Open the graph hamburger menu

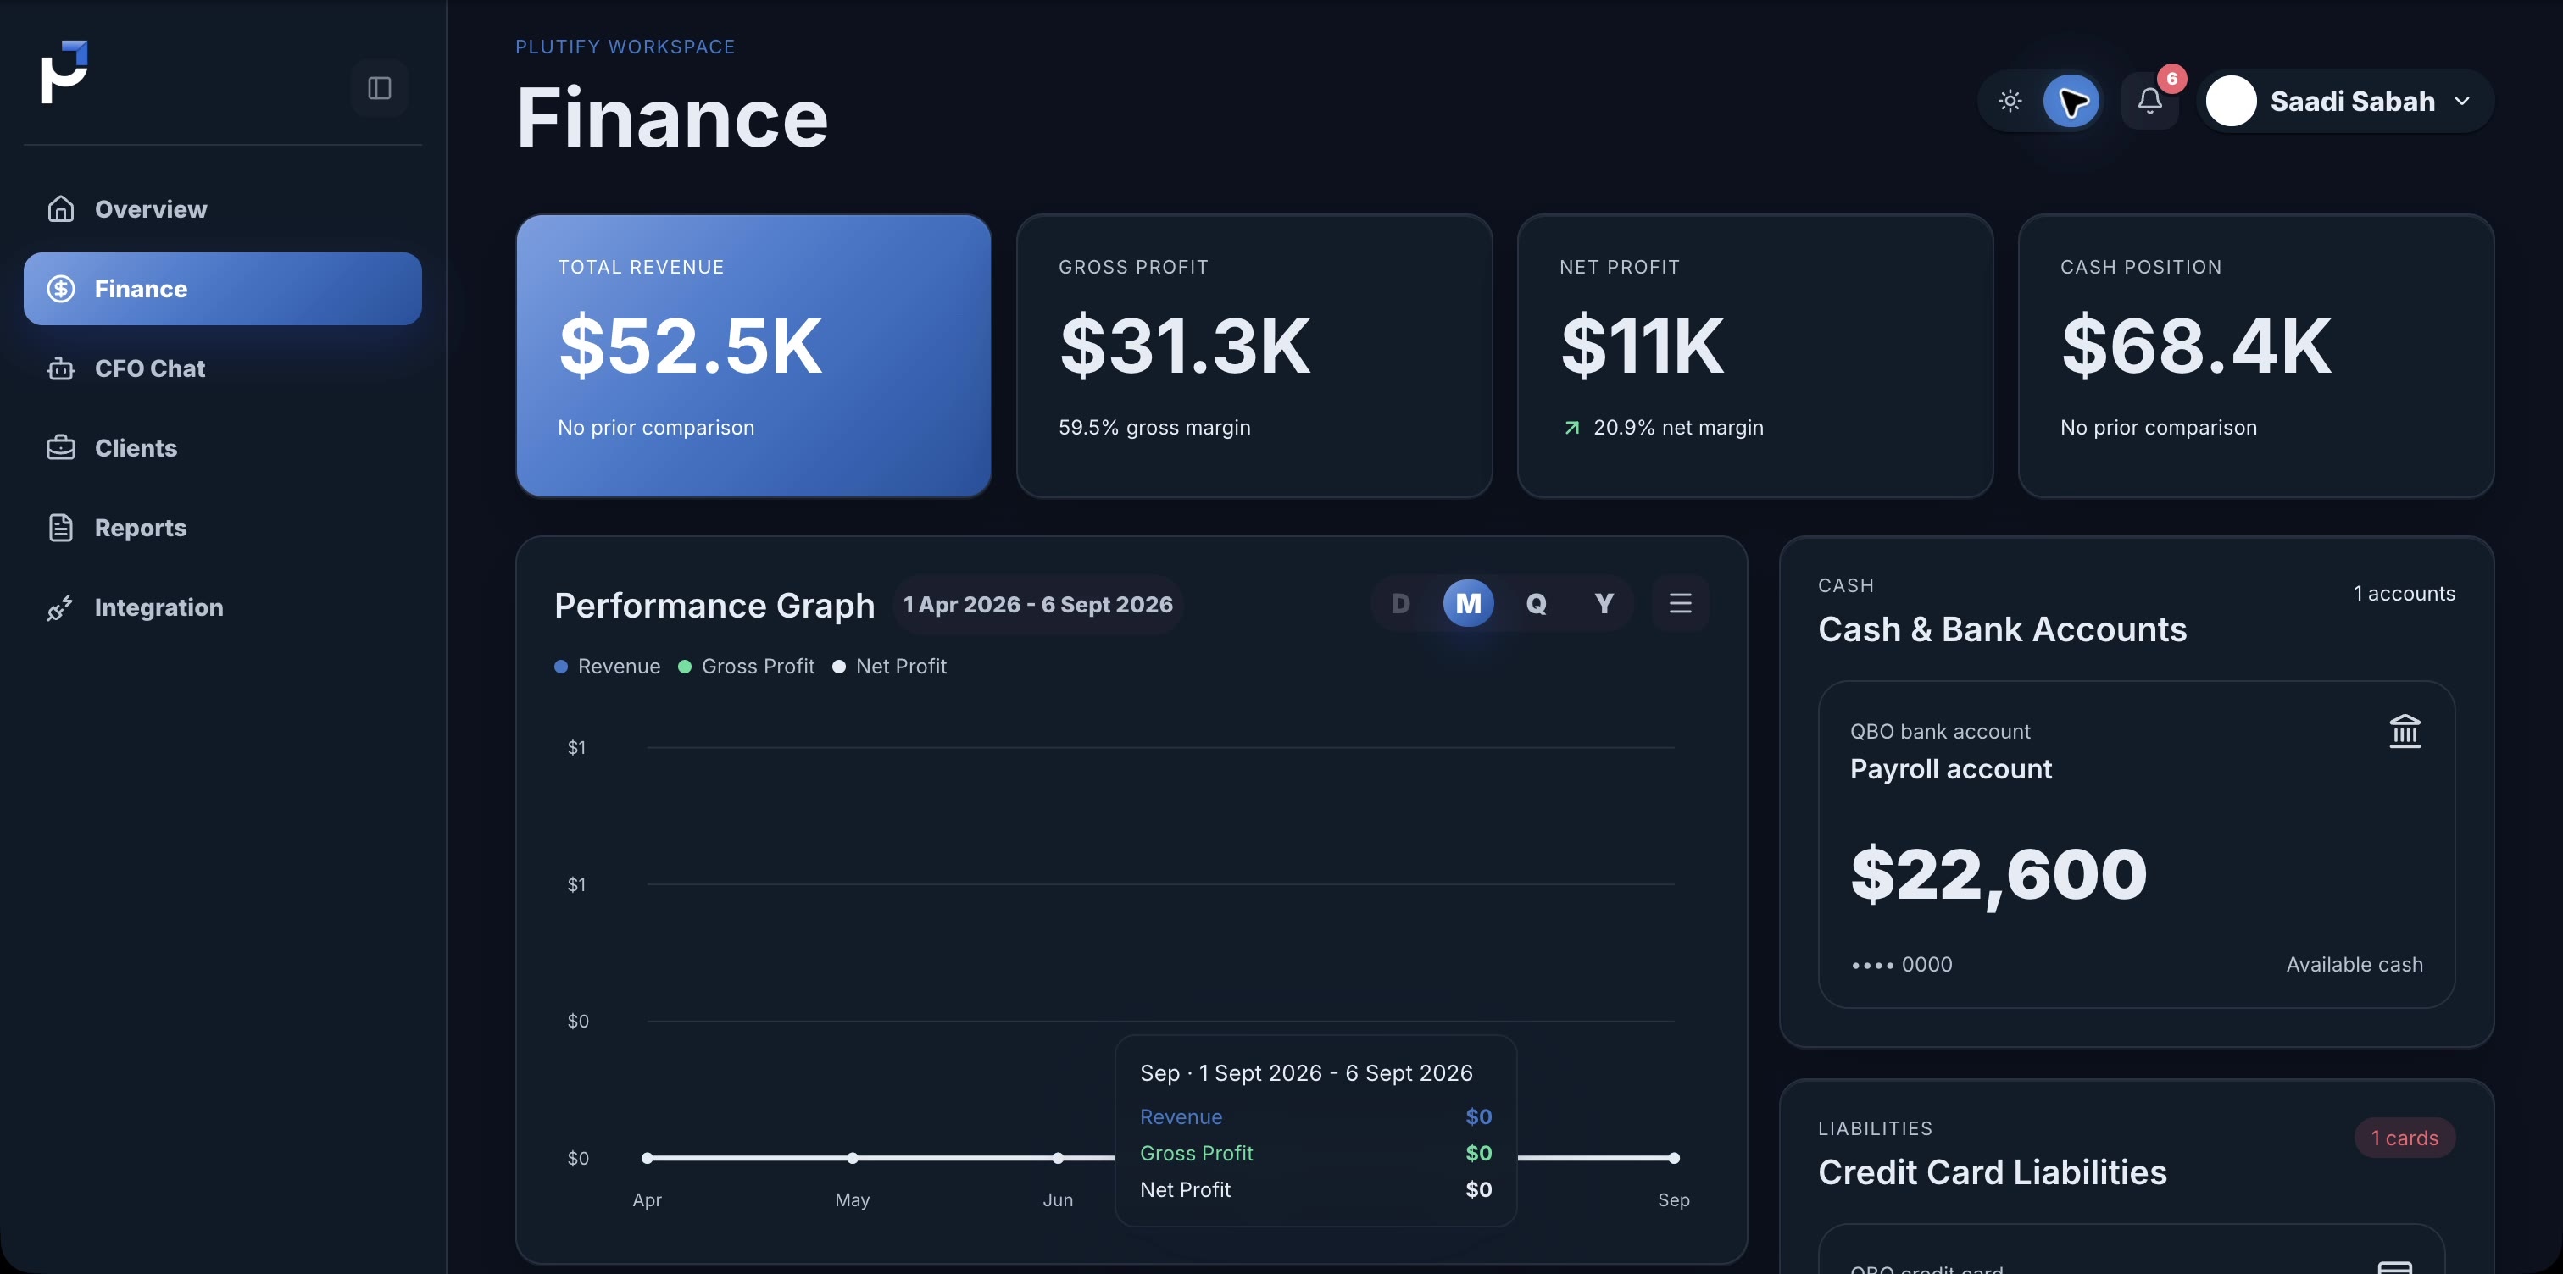1680,602
